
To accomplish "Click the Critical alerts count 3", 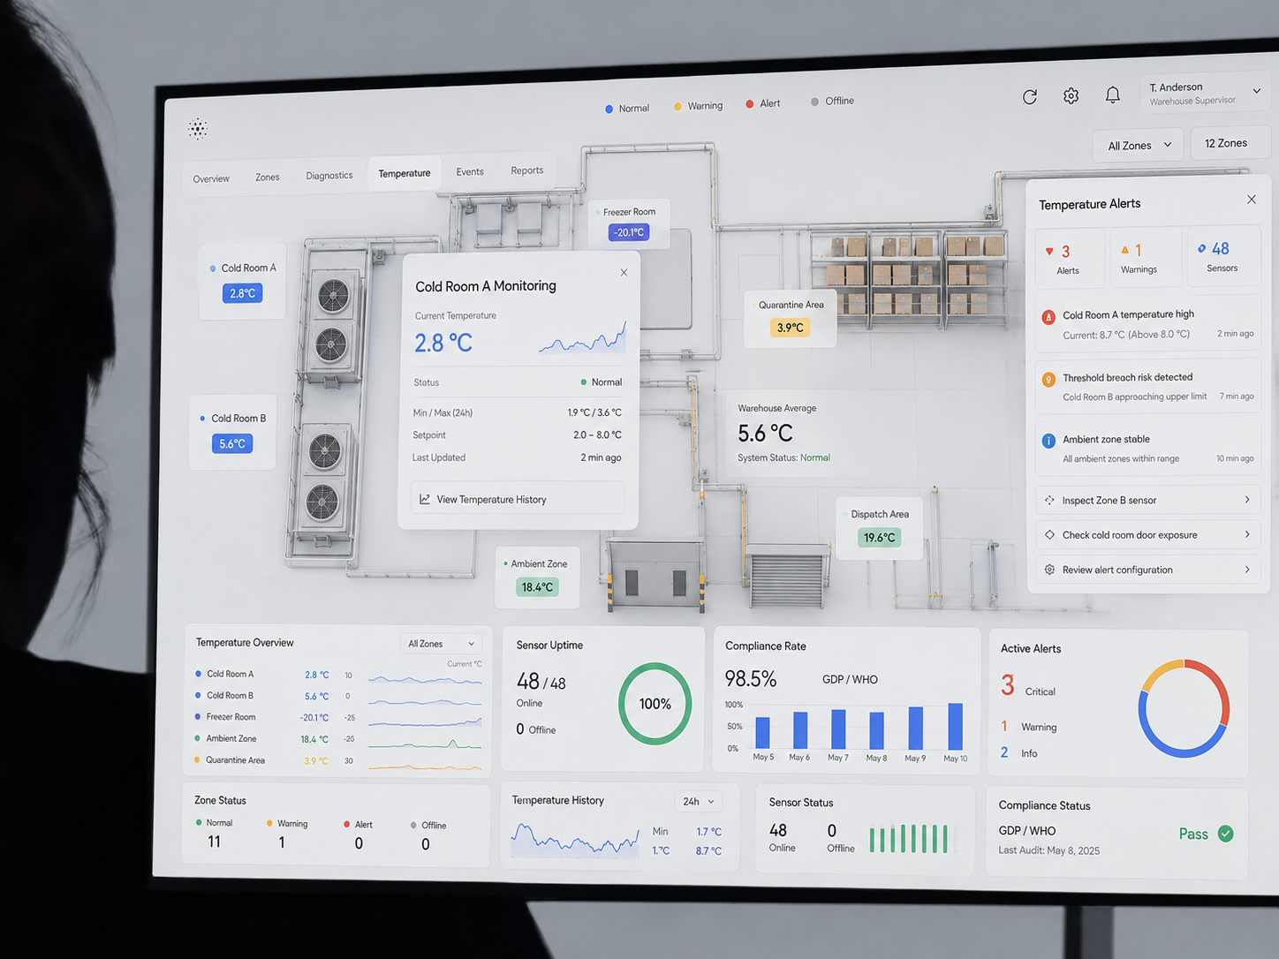I will click(x=1008, y=685).
